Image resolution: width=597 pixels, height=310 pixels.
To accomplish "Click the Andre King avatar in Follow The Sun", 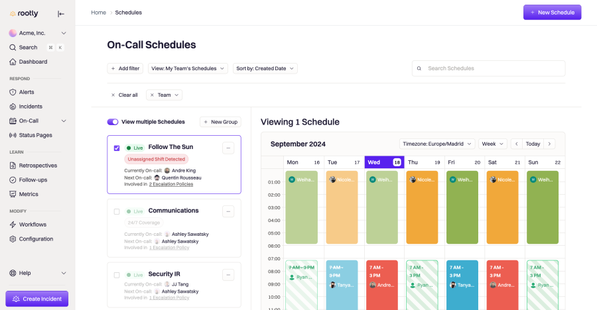I will (x=166, y=170).
